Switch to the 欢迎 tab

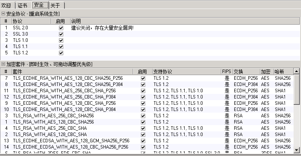tap(7, 5)
